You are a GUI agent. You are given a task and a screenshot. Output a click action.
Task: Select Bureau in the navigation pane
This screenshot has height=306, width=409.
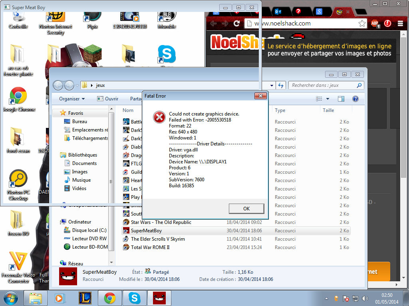pos(75,122)
